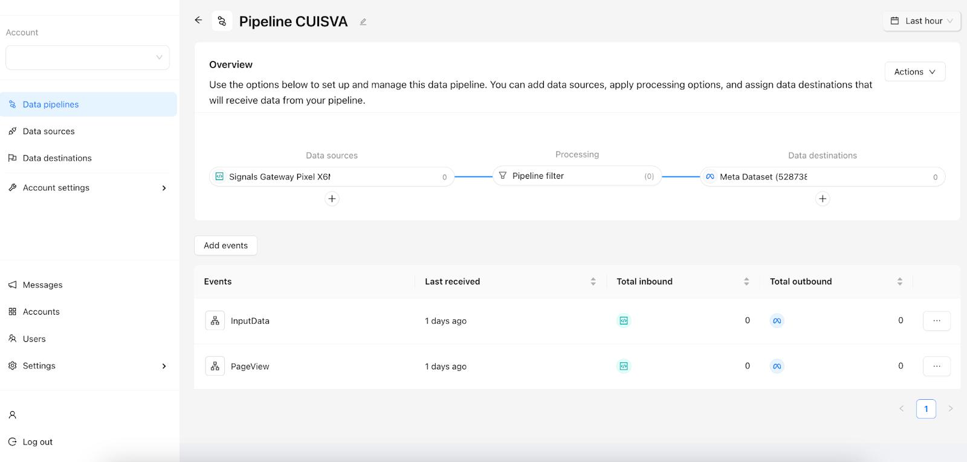Open the more options menu for PageView
This screenshot has height=462, width=967.
(937, 366)
